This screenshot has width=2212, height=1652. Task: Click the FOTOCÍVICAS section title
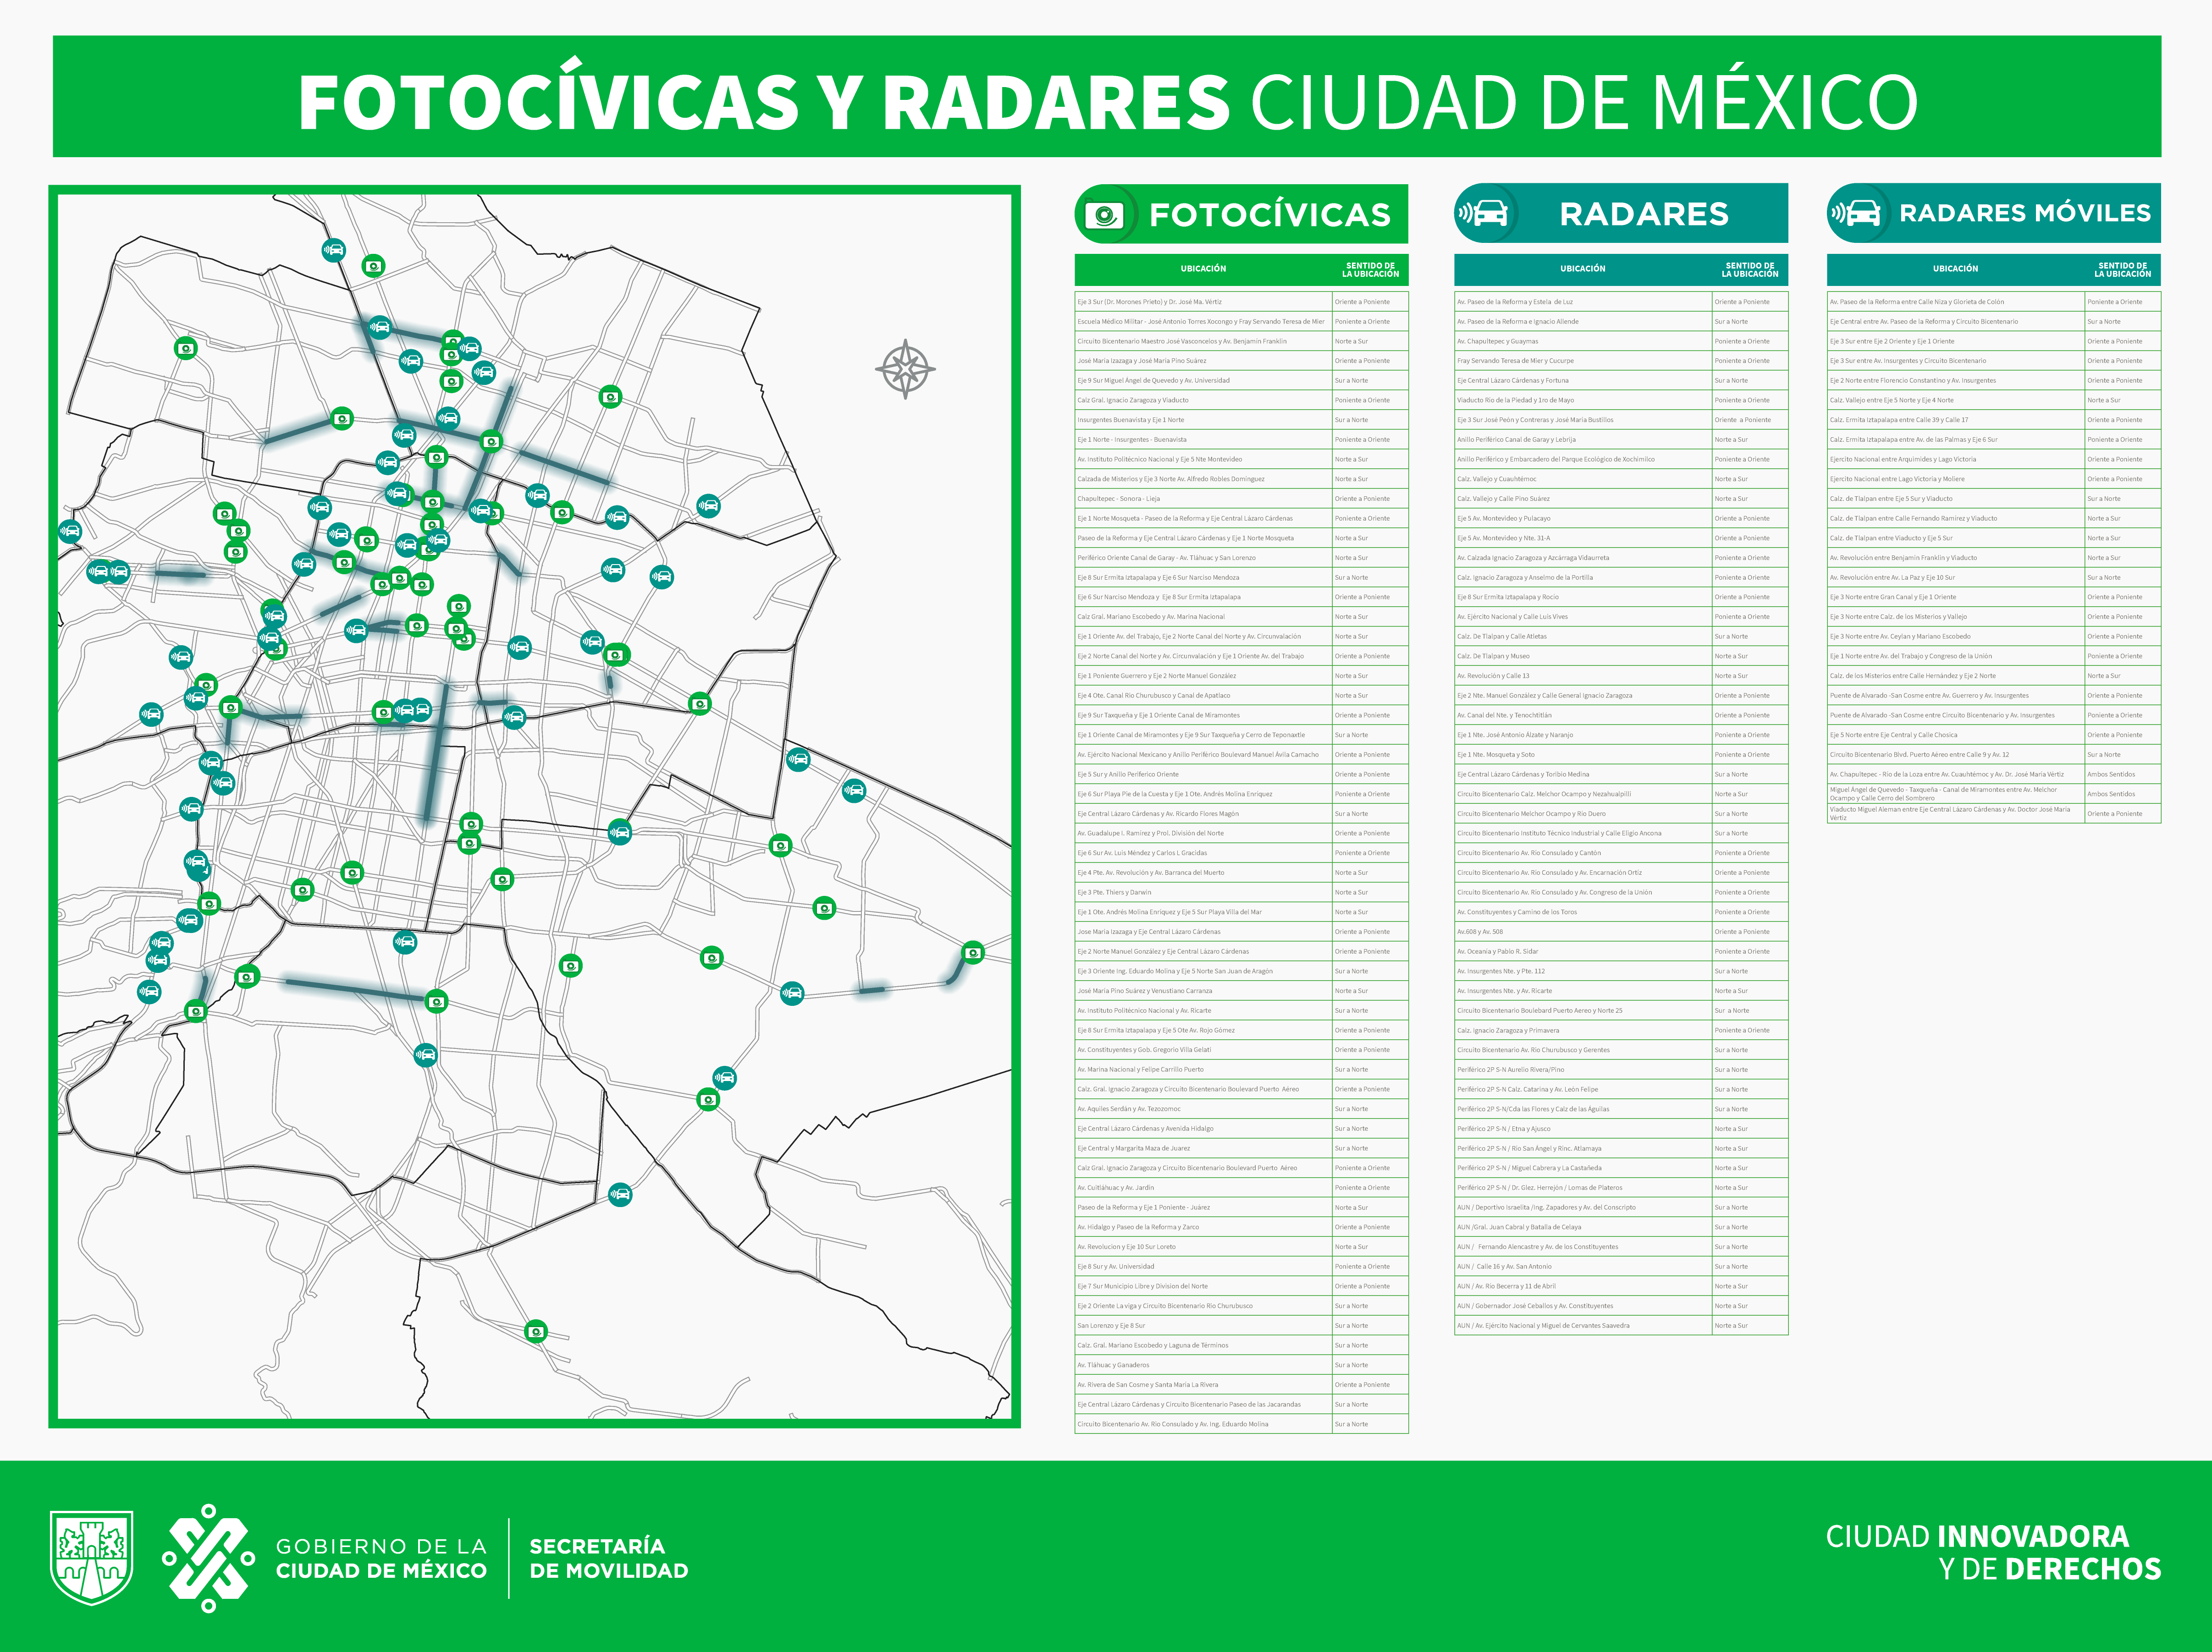[x=1270, y=215]
